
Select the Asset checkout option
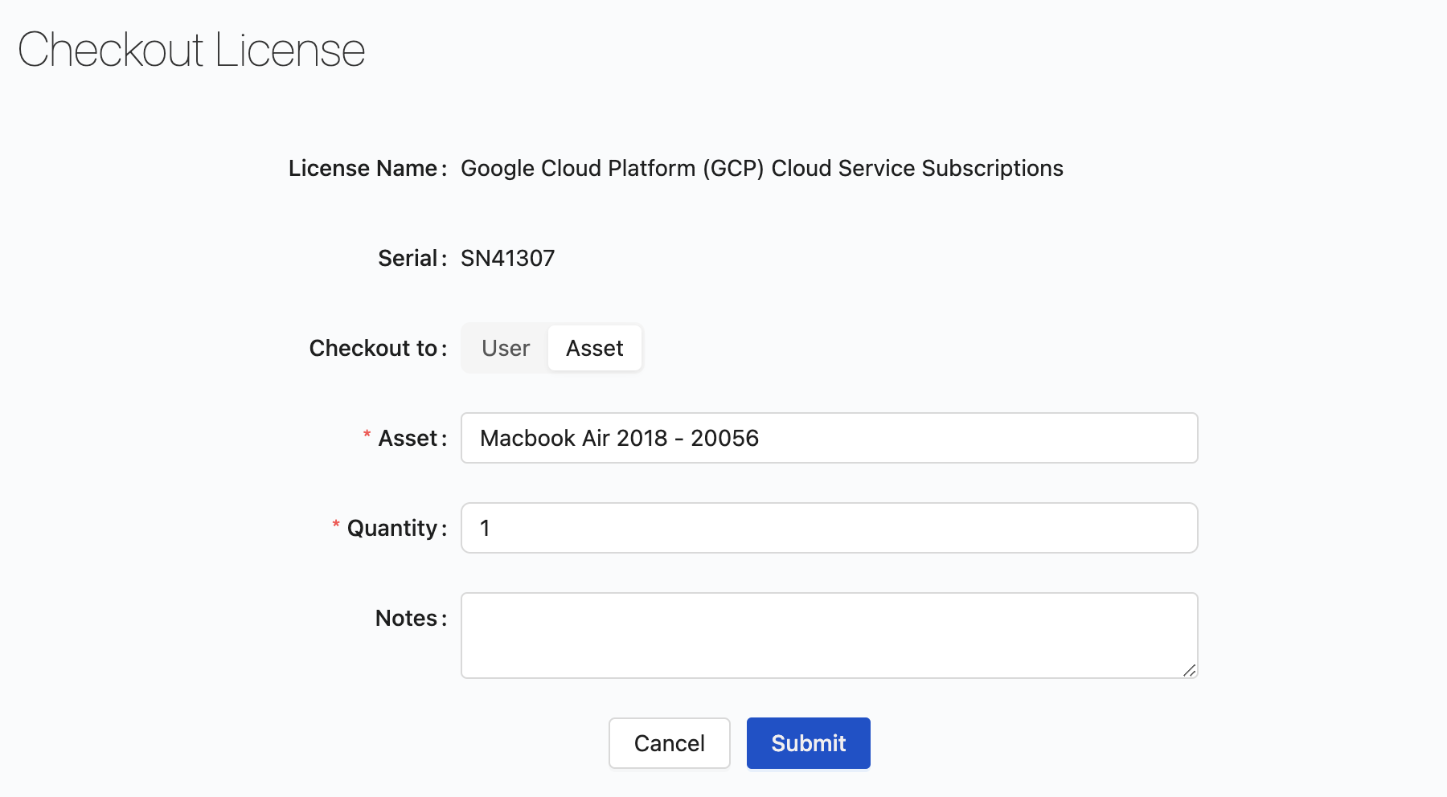click(594, 348)
